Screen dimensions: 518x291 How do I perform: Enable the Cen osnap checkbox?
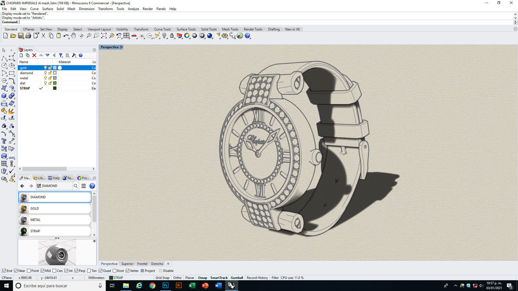click(x=54, y=271)
